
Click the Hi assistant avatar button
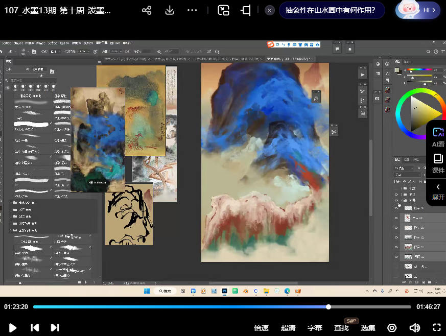pos(418,10)
